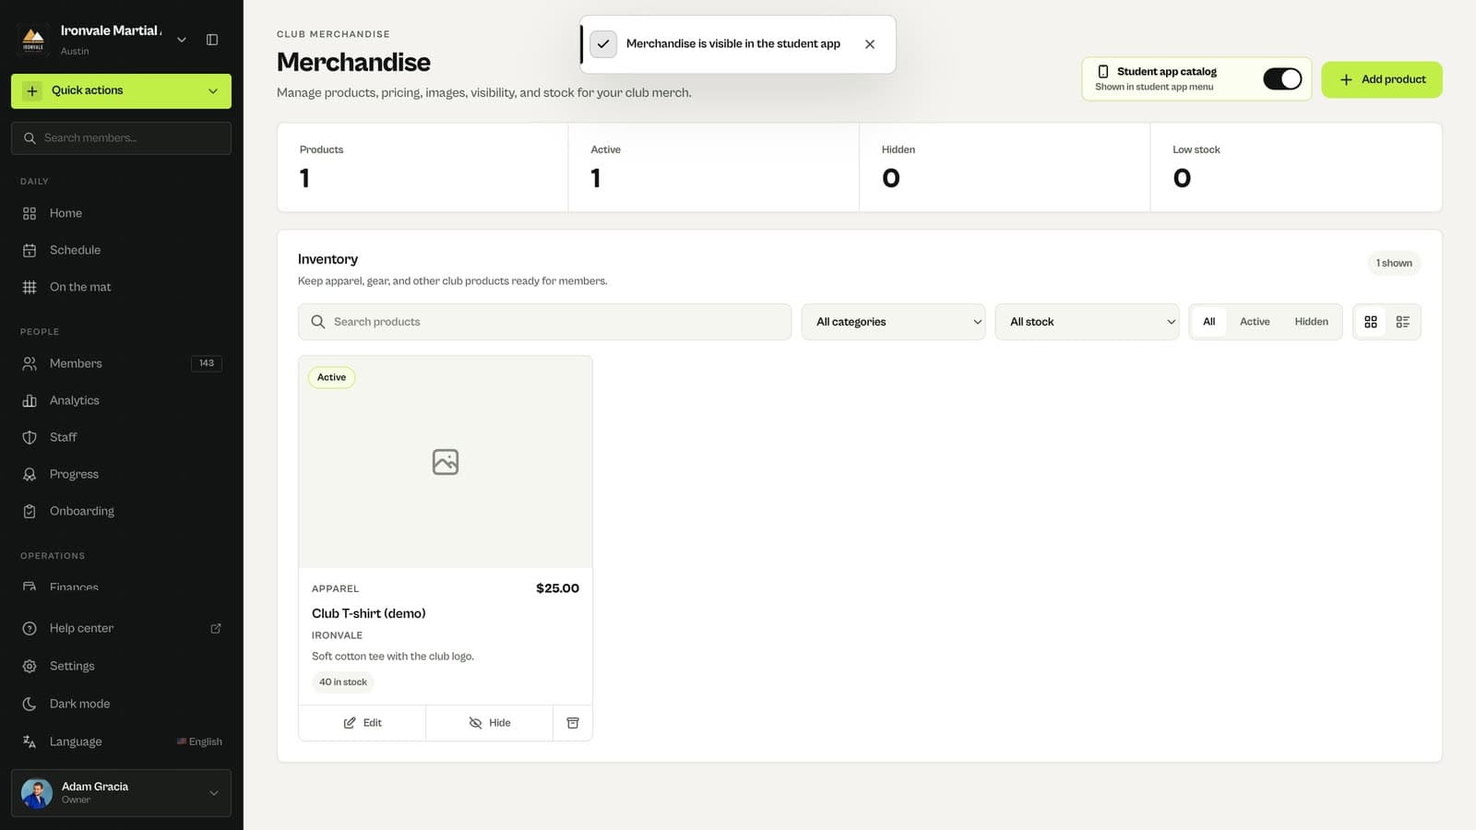Collapse the sidebar panel icon
Image resolution: width=1476 pixels, height=830 pixels.
pyautogui.click(x=212, y=40)
